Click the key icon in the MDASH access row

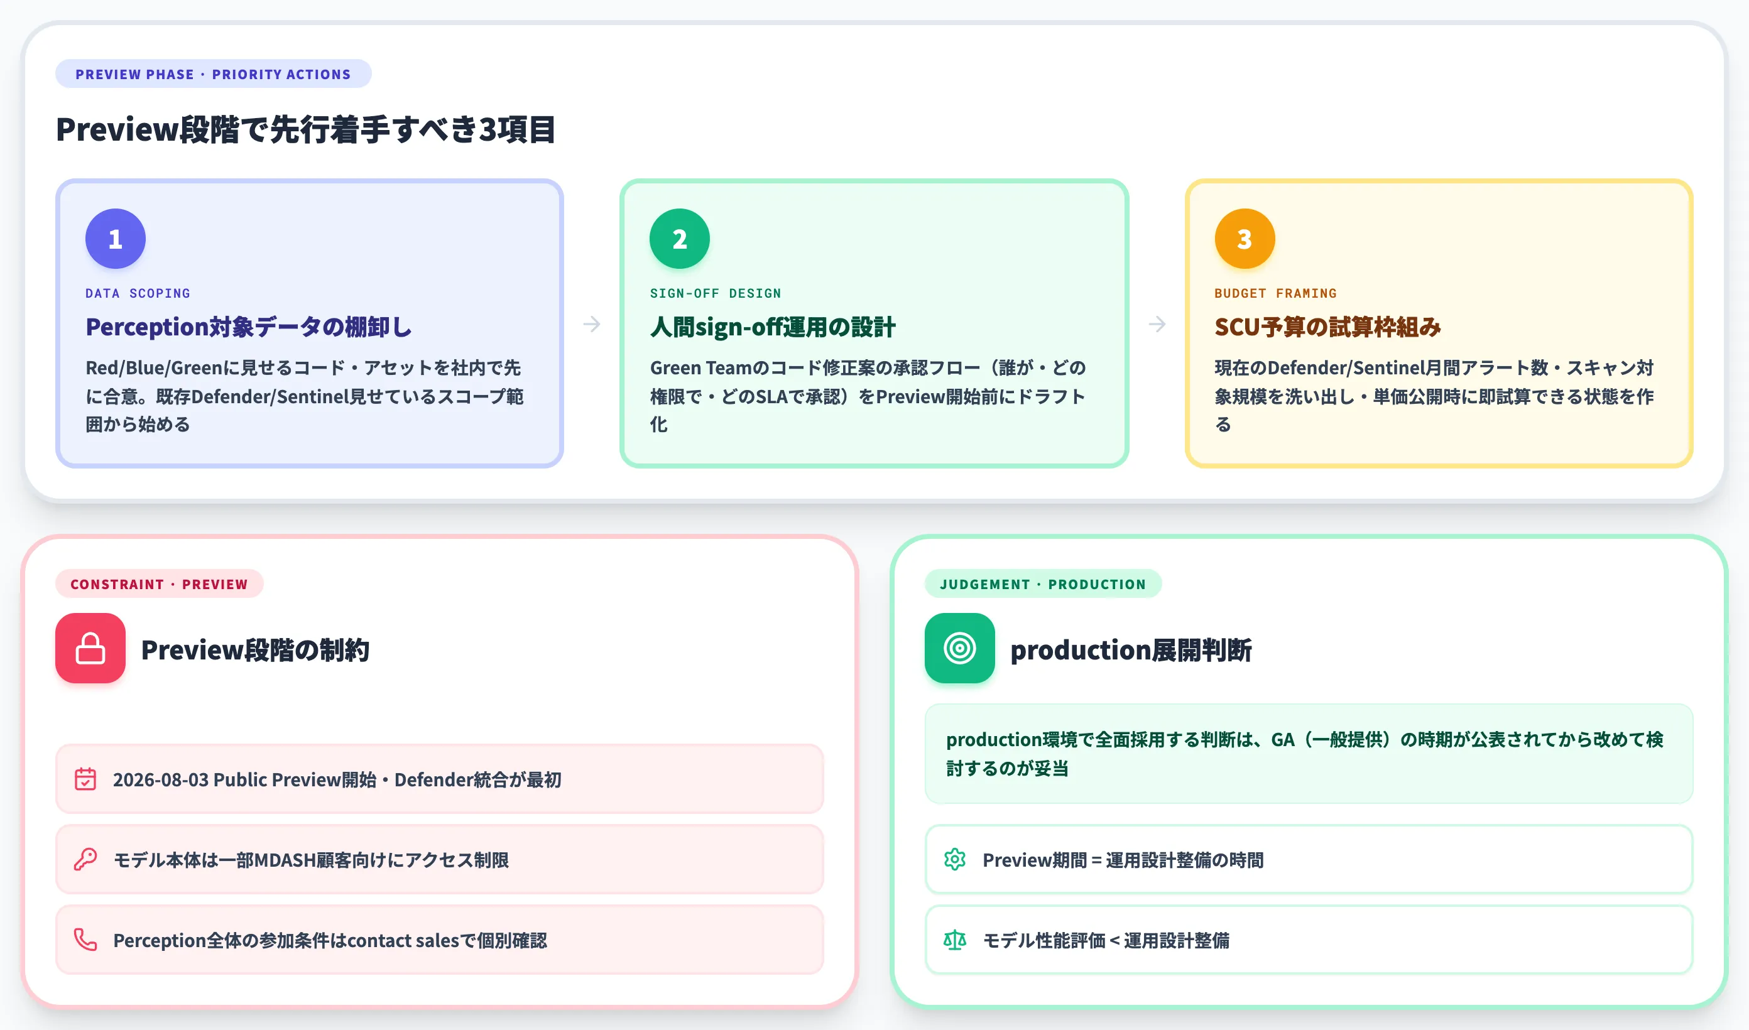click(85, 859)
